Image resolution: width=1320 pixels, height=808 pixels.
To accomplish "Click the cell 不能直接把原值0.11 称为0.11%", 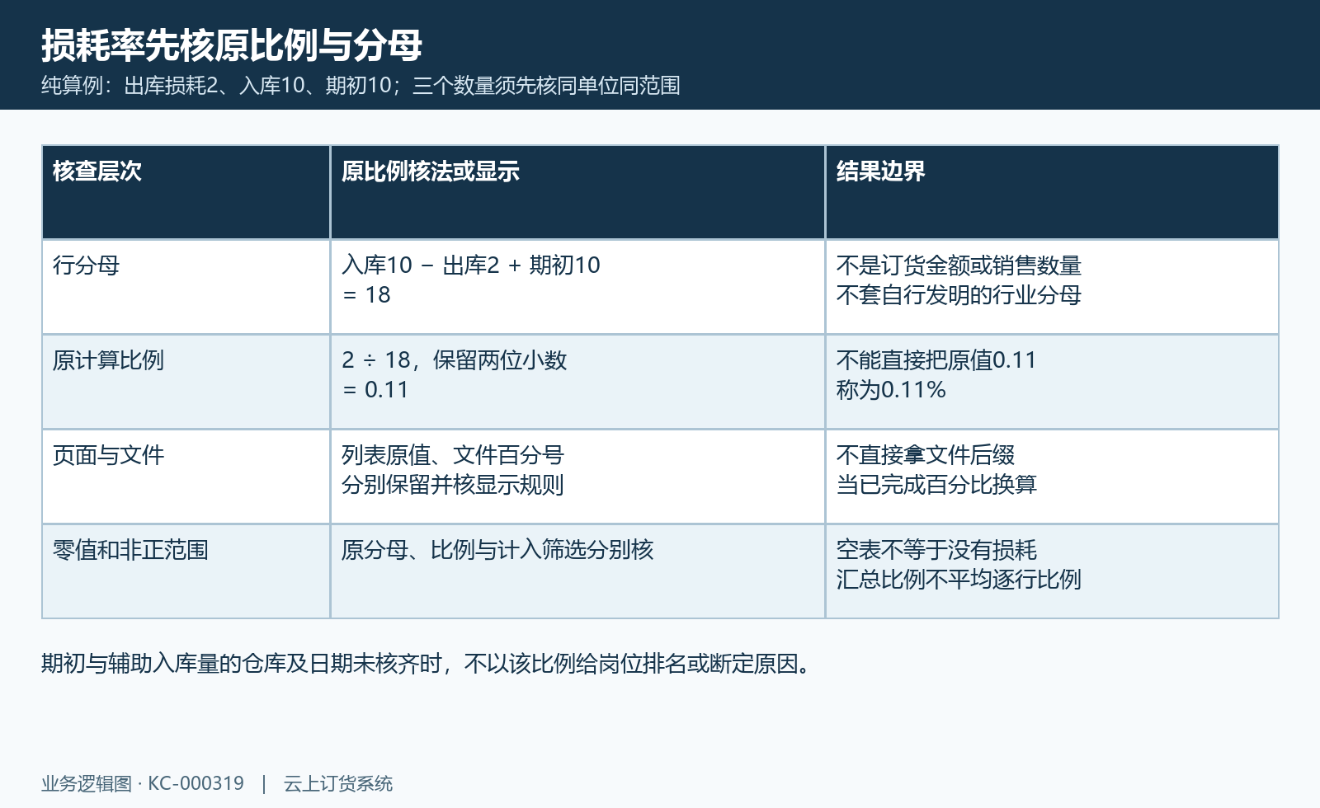I will tap(1052, 382).
